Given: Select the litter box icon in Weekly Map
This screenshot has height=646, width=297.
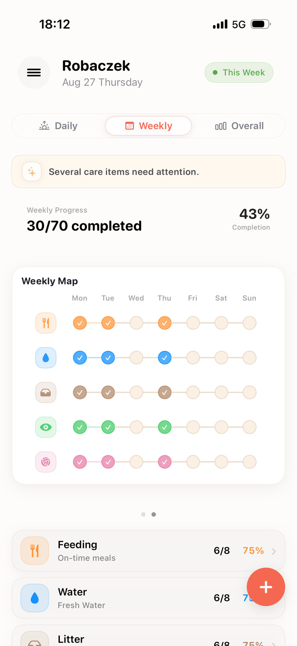Looking at the screenshot, I should (46, 393).
